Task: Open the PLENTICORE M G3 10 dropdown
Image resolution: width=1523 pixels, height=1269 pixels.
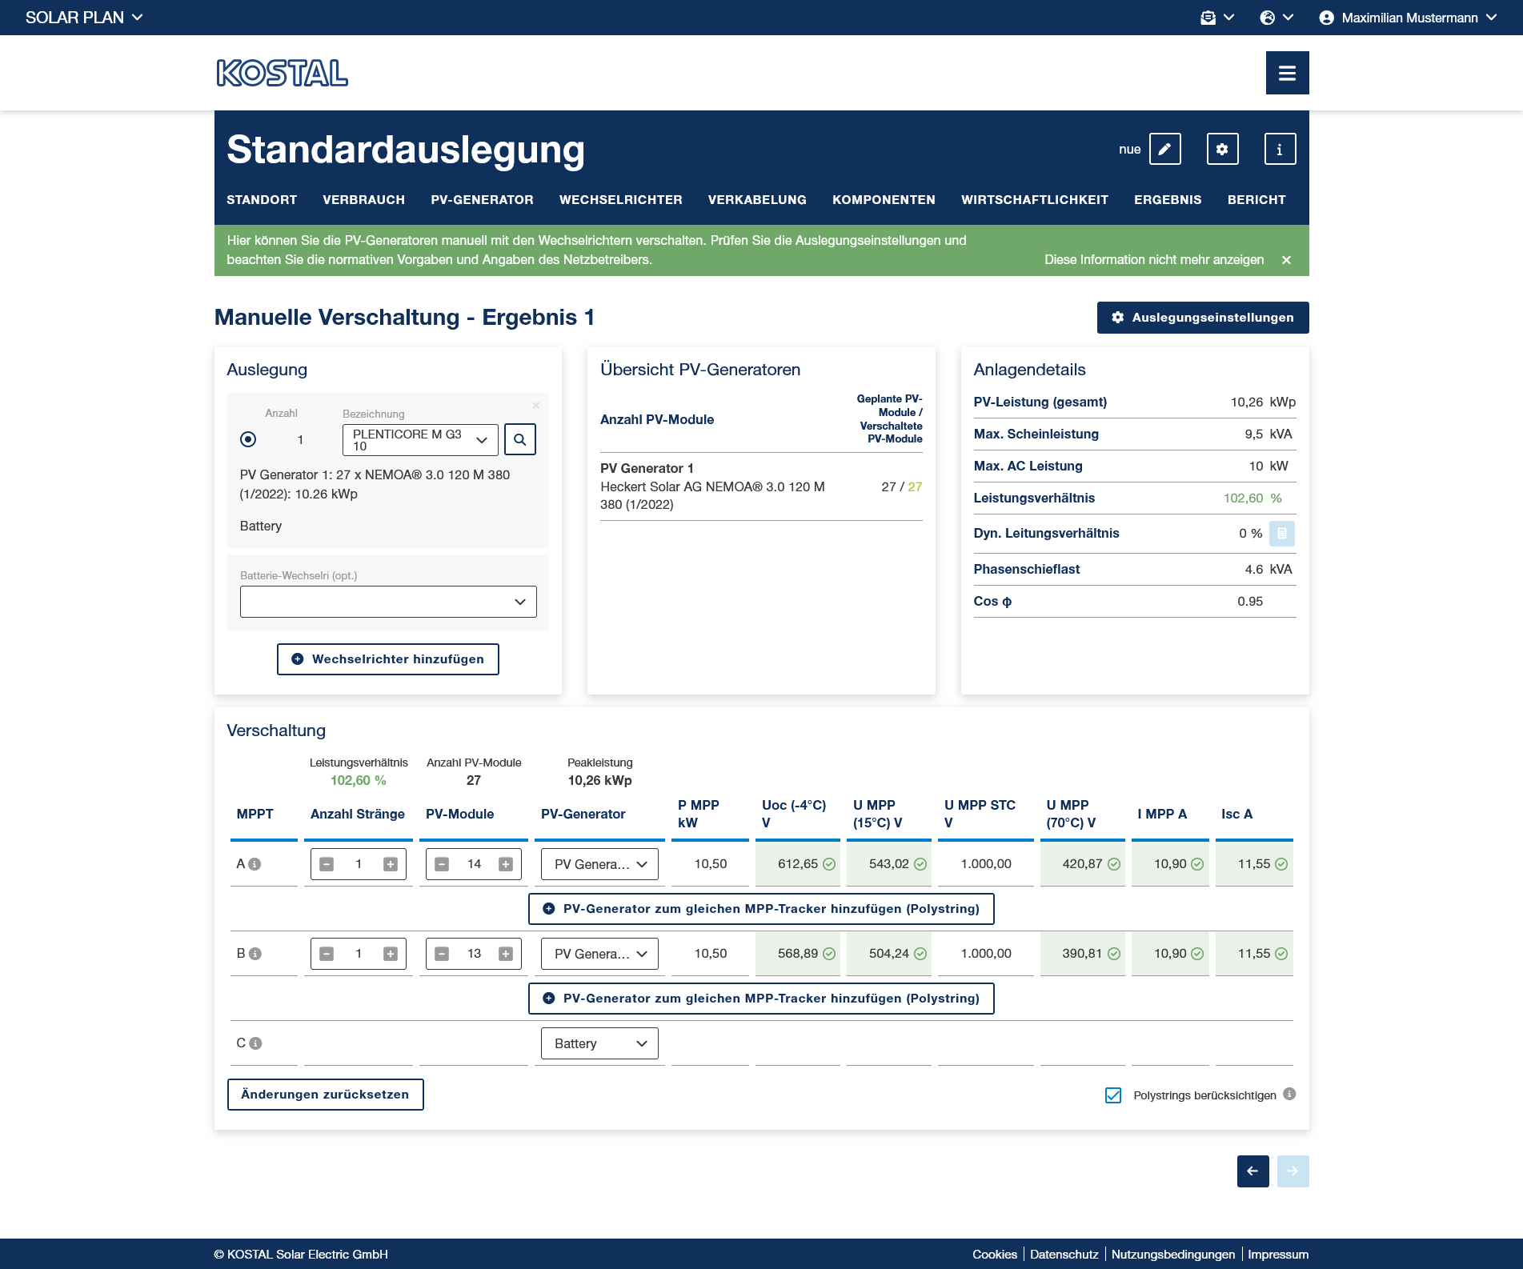Action: click(x=420, y=440)
